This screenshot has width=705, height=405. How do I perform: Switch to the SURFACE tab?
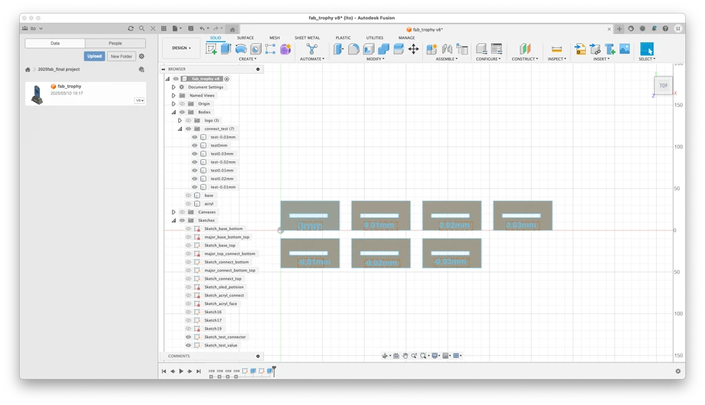[246, 38]
